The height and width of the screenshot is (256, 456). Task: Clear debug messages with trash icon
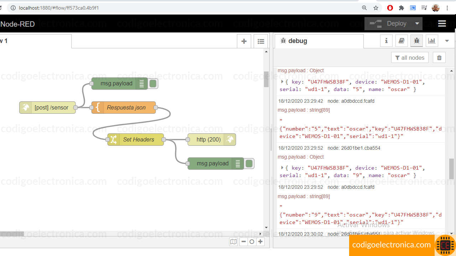pos(439,58)
